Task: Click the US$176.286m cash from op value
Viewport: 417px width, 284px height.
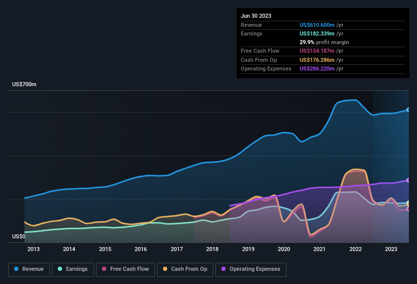Action: 317,60
